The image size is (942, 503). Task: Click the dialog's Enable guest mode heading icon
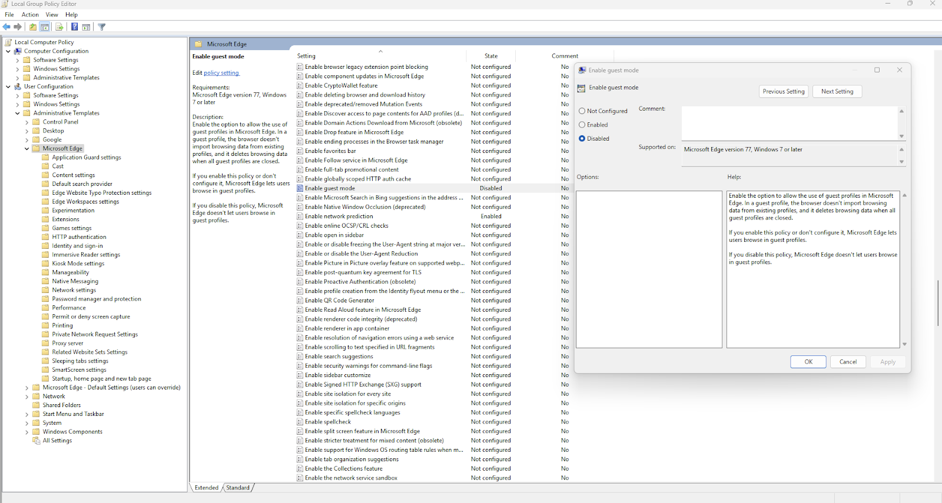pos(582,88)
